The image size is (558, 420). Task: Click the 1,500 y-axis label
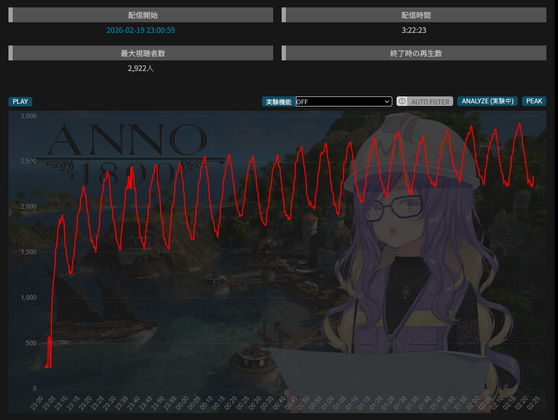(x=29, y=252)
